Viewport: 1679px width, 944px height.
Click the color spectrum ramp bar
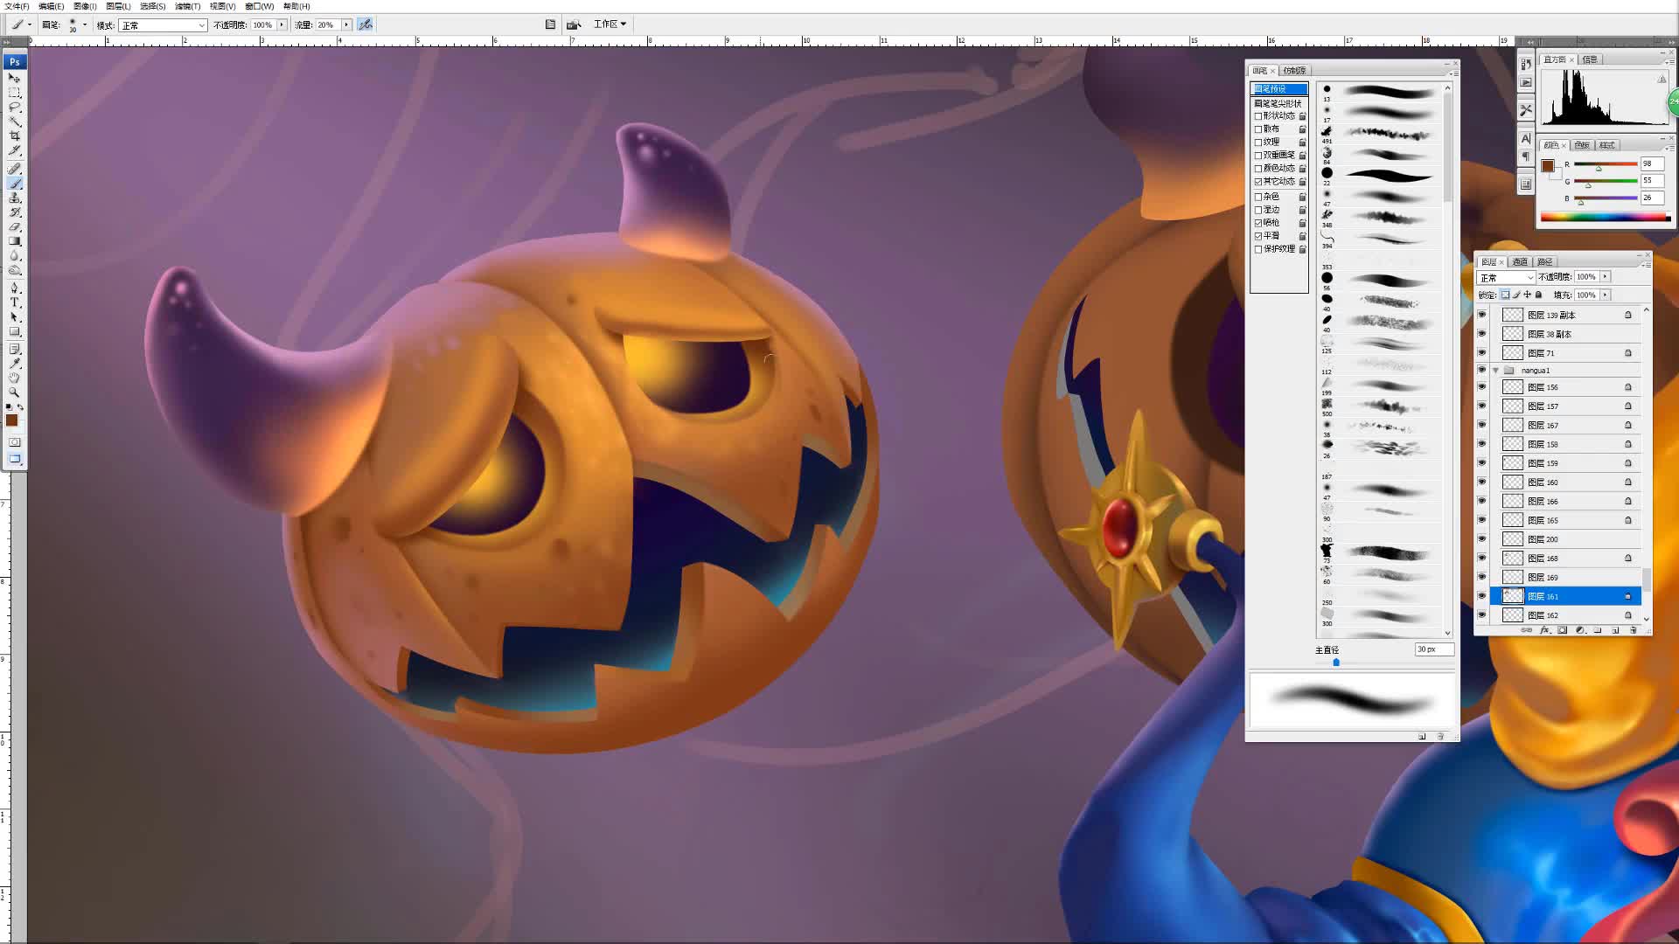(1606, 217)
